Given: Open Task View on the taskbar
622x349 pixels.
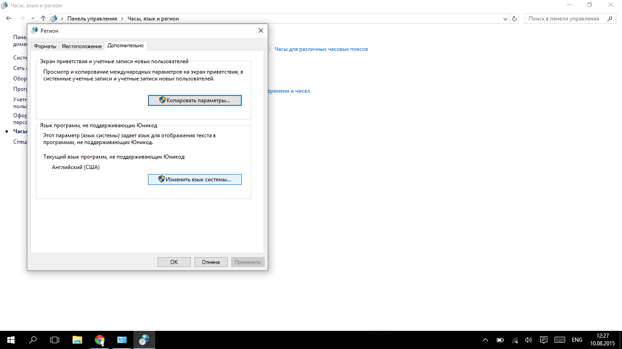Looking at the screenshot, I should click(55, 340).
